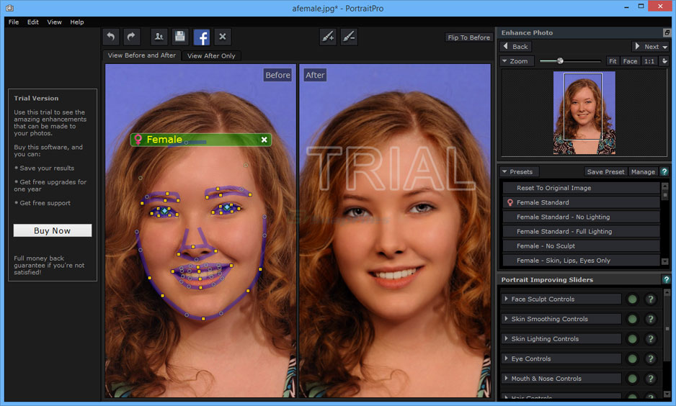Click the Redo arrow icon
Image resolution: width=676 pixels, height=406 pixels.
point(131,37)
